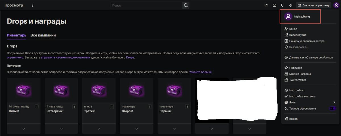The width and height of the screenshot is (341, 136).
Task: Open the whispers chat bubble icon
Action: tap(282, 5)
